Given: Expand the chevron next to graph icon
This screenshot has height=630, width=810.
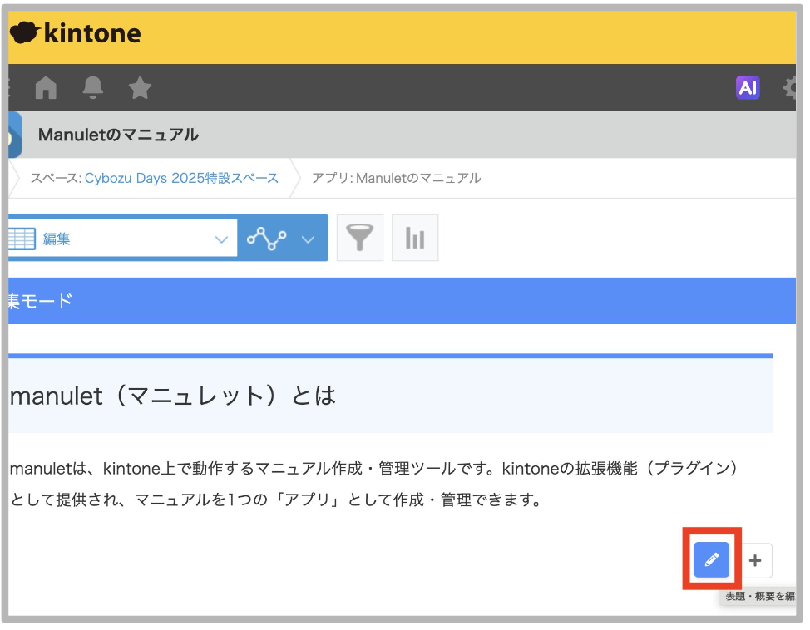Looking at the screenshot, I should click(x=308, y=239).
